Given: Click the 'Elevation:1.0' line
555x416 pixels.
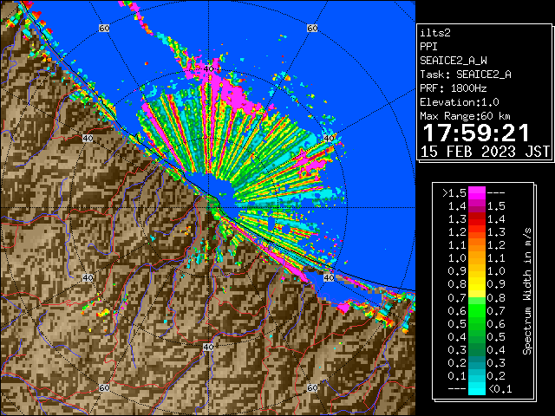Looking at the screenshot, I should 460,102.
